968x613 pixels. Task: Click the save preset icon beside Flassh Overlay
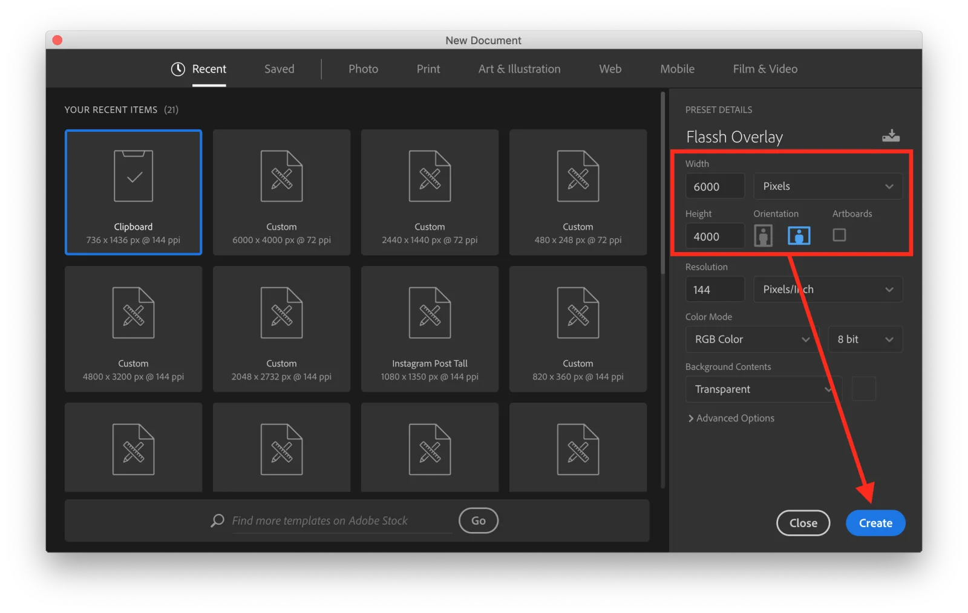coord(891,135)
